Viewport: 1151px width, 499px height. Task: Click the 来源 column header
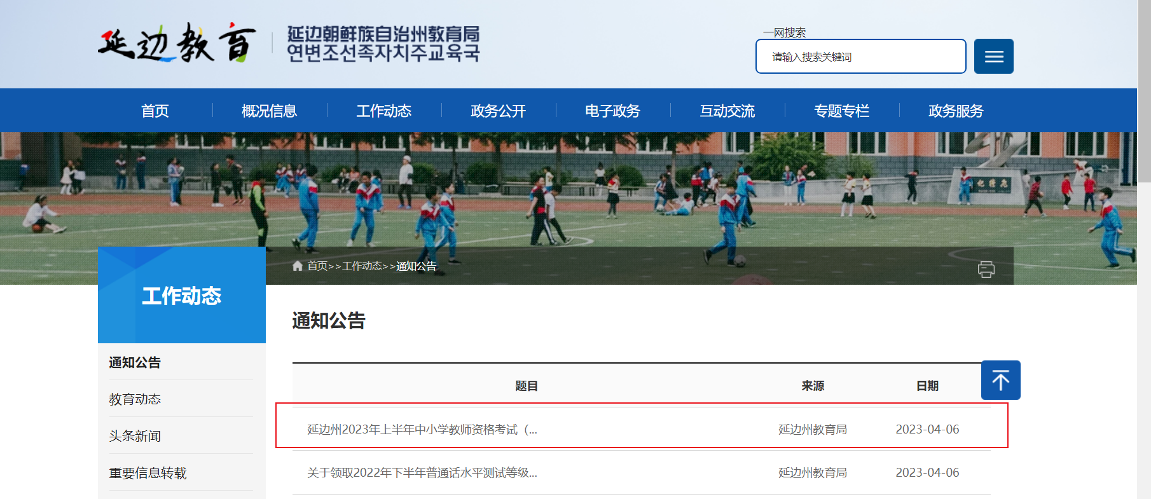(813, 386)
